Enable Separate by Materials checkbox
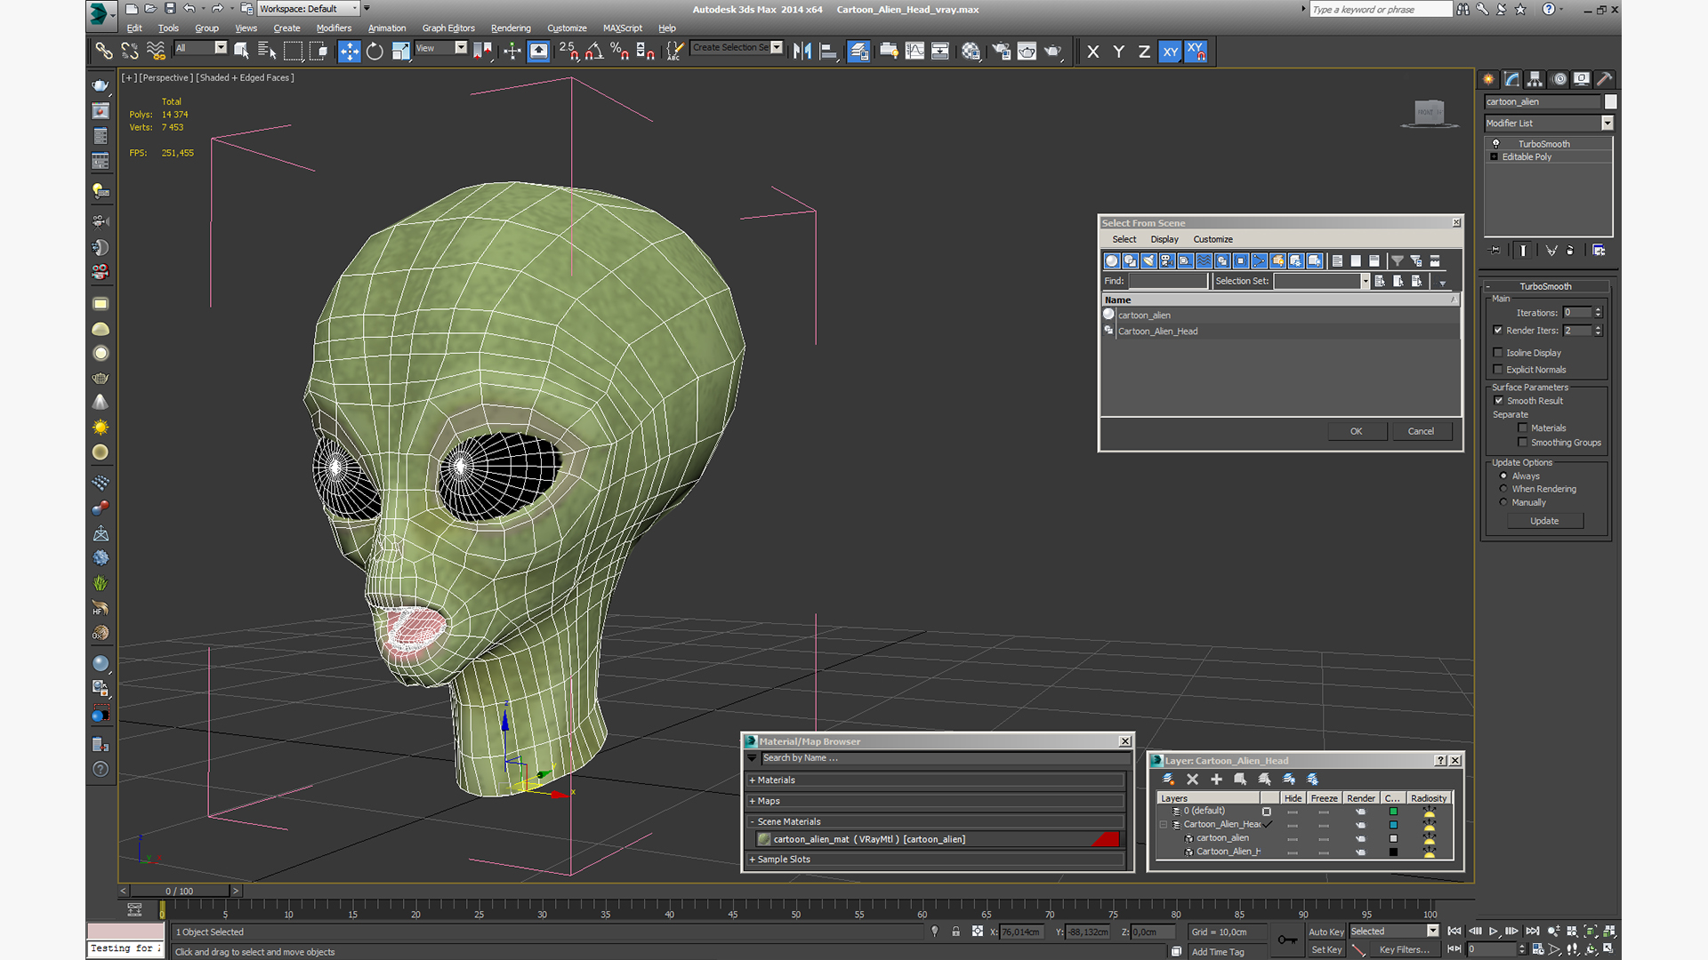Screen dimensions: 1708x960 click(1522, 428)
